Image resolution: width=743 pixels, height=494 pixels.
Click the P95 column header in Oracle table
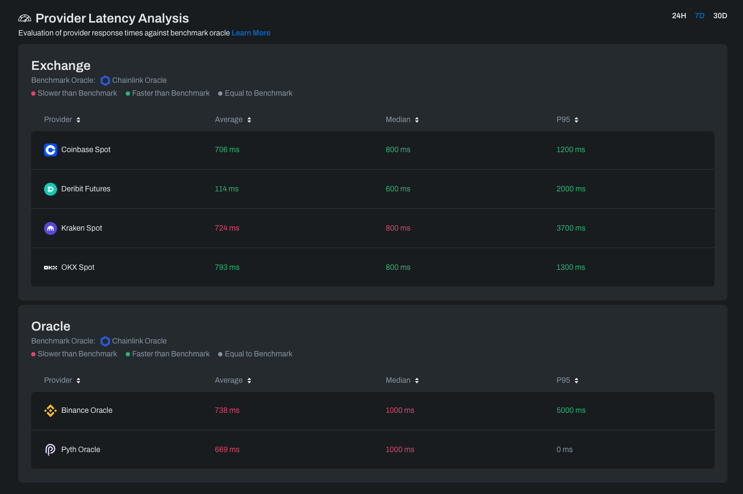[563, 380]
